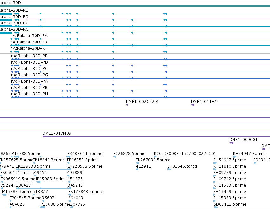Click the EK267030.5prime arrow glyph
Screen dimensions: 270x209
coord(137,163)
